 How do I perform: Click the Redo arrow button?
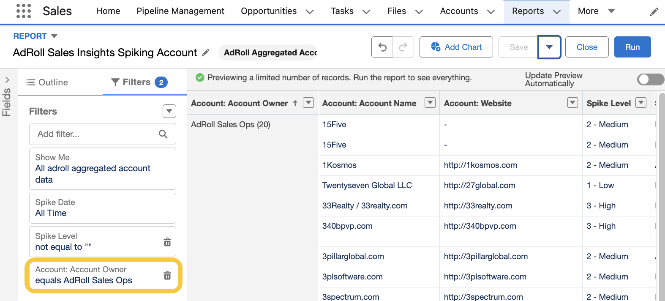[x=403, y=47]
